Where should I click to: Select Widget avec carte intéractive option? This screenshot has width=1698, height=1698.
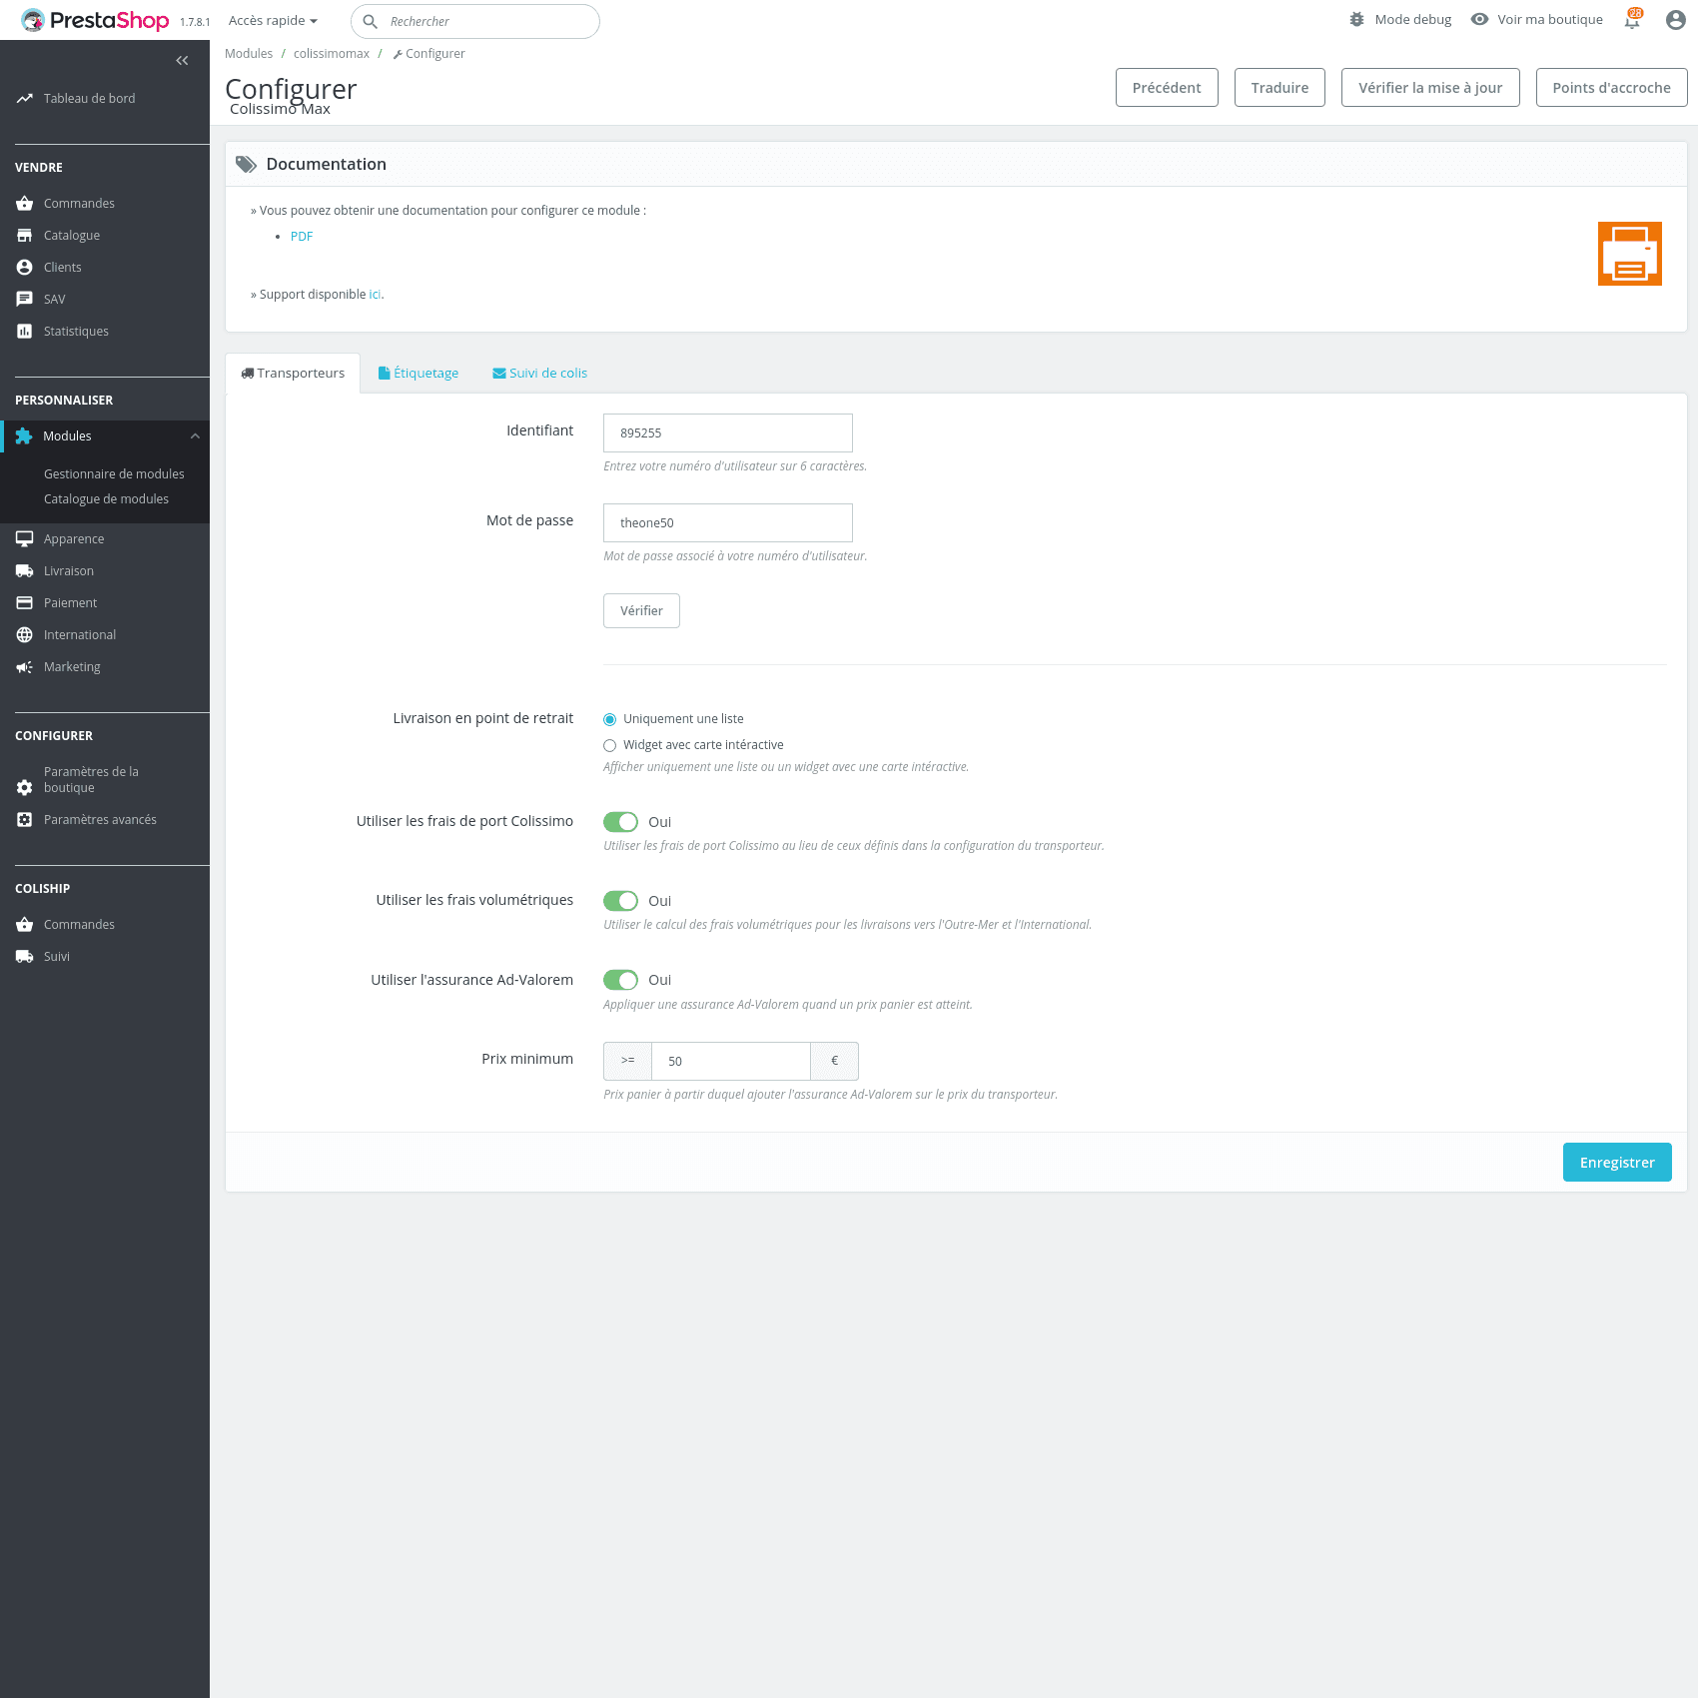click(x=610, y=745)
